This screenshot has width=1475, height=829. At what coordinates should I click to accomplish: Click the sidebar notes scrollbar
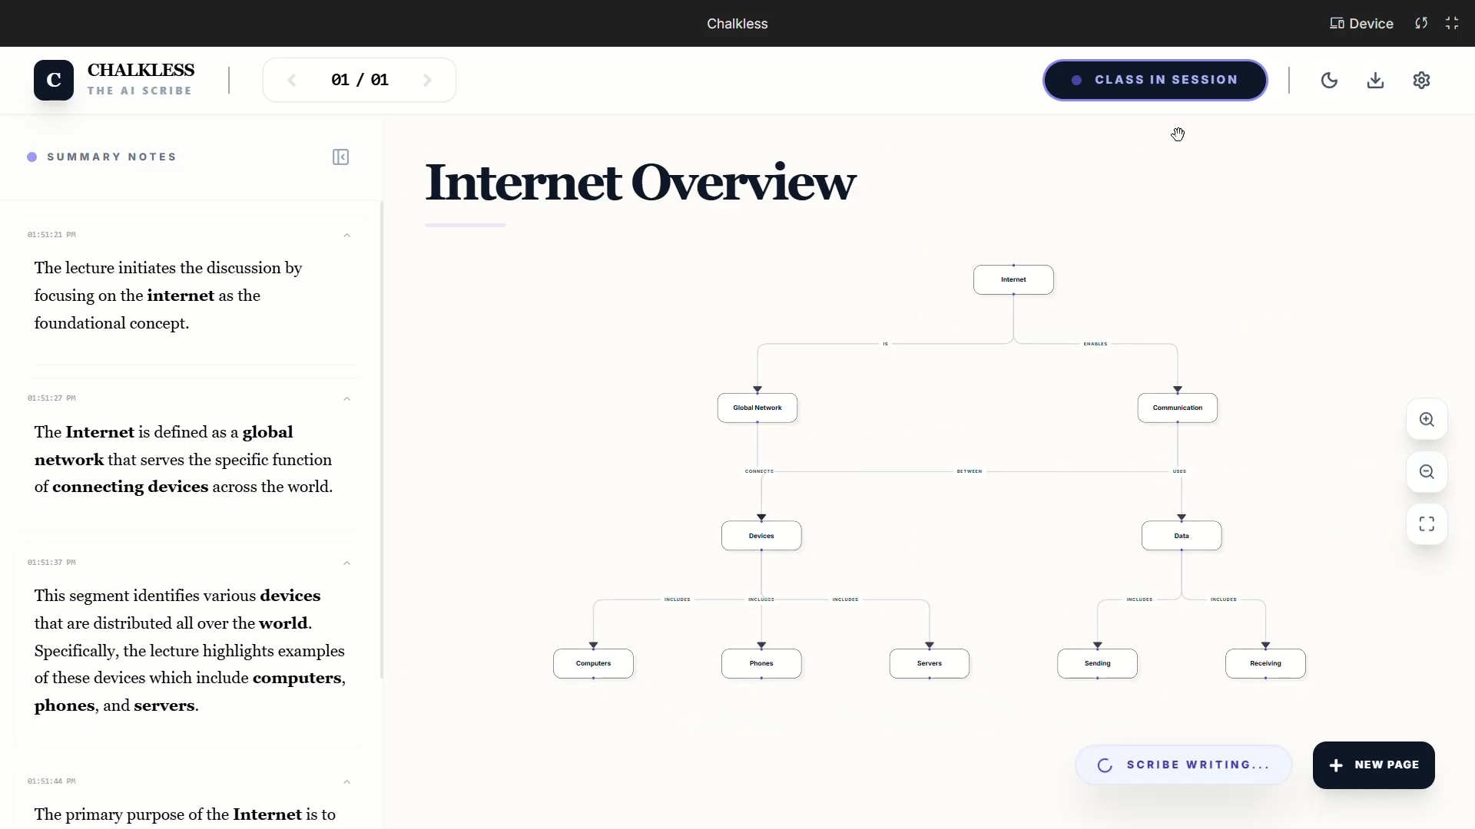click(x=382, y=439)
